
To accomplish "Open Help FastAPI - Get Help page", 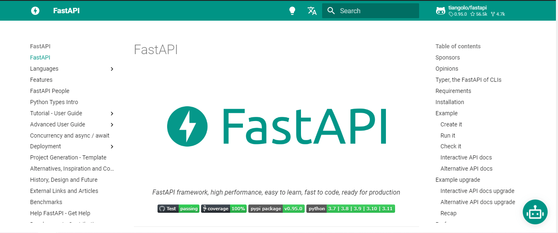I will coord(60,213).
